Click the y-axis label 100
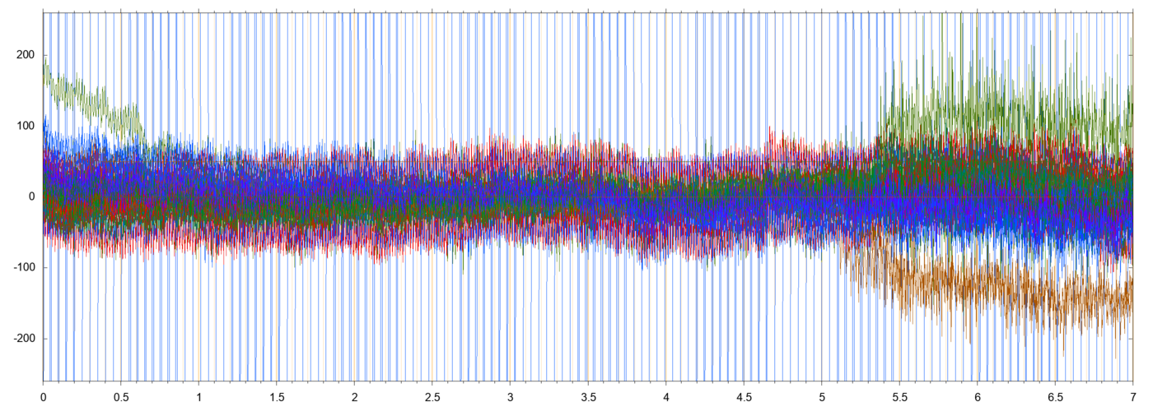This screenshot has width=1153, height=411. 26,126
